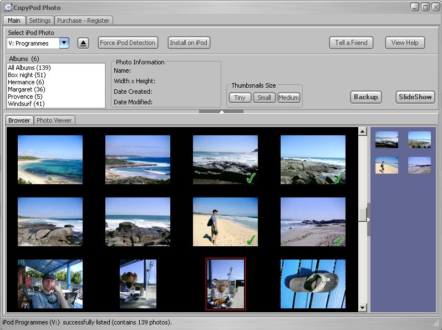This screenshot has height=330, width=442.
Task: Set thumbnails size to Small
Action: pos(264,98)
